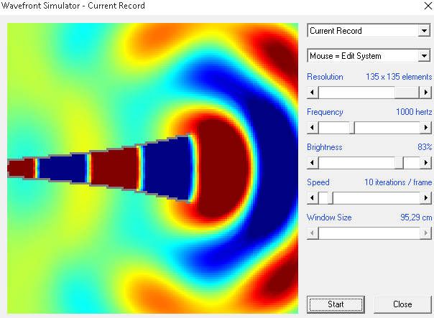Start the wavefront simulation
This screenshot has width=434, height=318.
[x=336, y=304]
